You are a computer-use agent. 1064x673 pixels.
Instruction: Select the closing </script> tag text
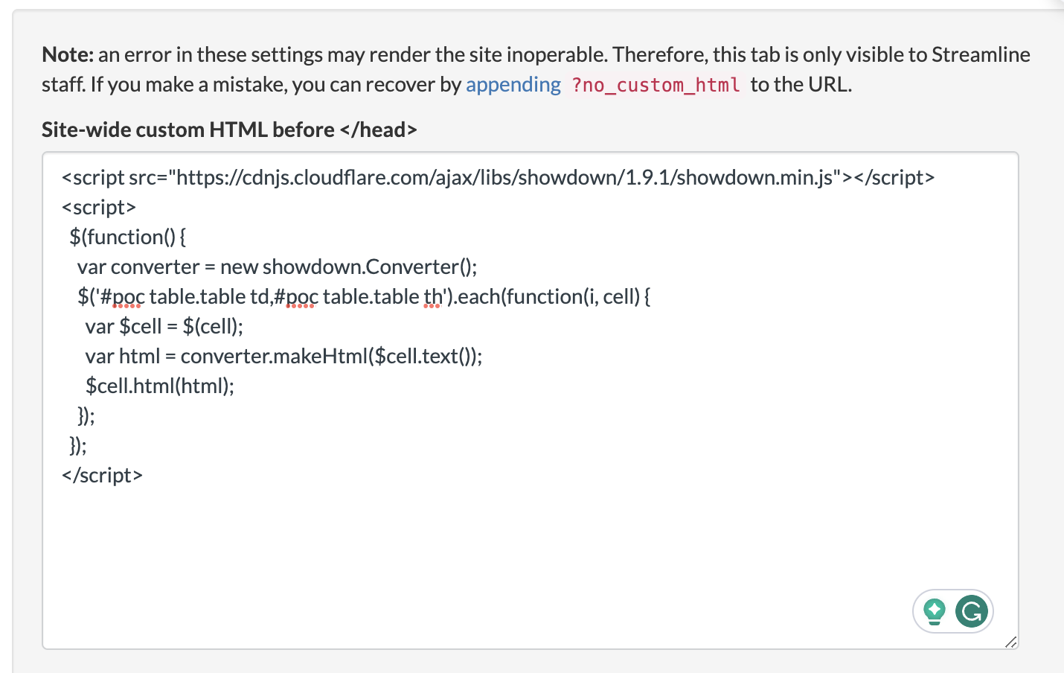click(102, 475)
